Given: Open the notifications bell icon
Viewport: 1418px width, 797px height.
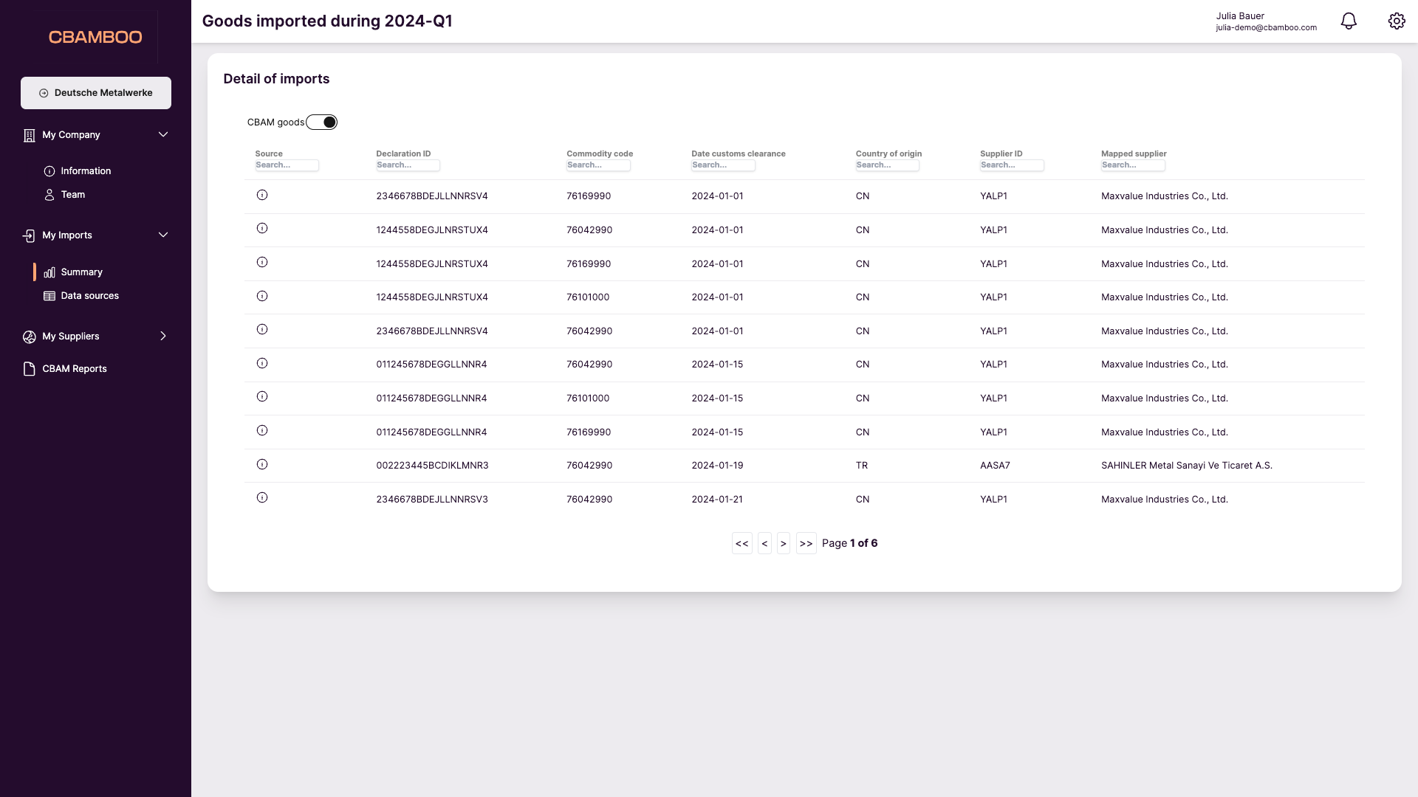Looking at the screenshot, I should point(1349,21).
